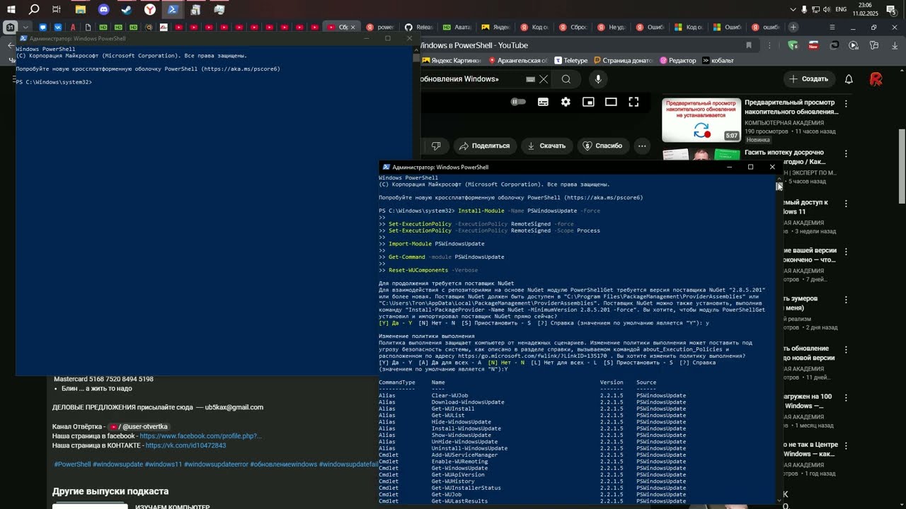Image resolution: width=906 pixels, height=509 pixels.
Task: Open the tab counter 31 button
Action: click(x=10, y=27)
